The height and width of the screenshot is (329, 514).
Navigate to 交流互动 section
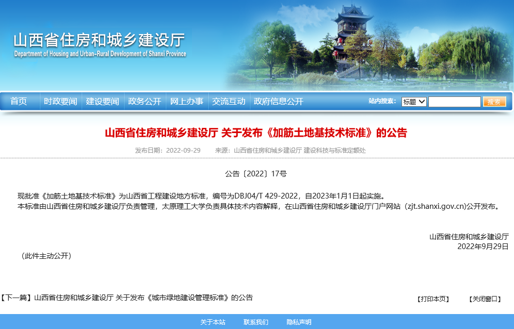[229, 102]
